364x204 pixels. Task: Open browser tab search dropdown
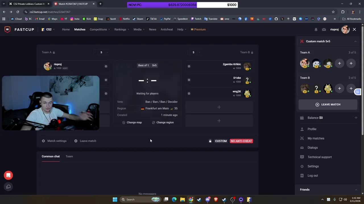4,4
